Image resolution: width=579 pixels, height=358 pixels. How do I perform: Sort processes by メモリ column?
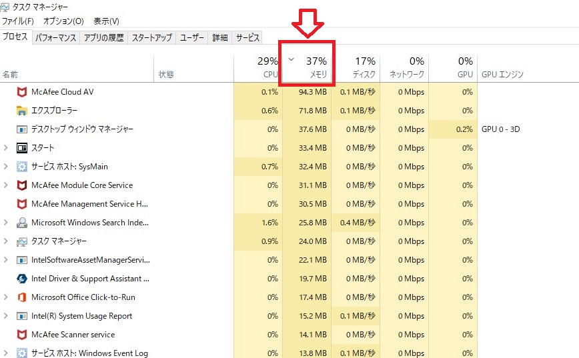[307, 67]
